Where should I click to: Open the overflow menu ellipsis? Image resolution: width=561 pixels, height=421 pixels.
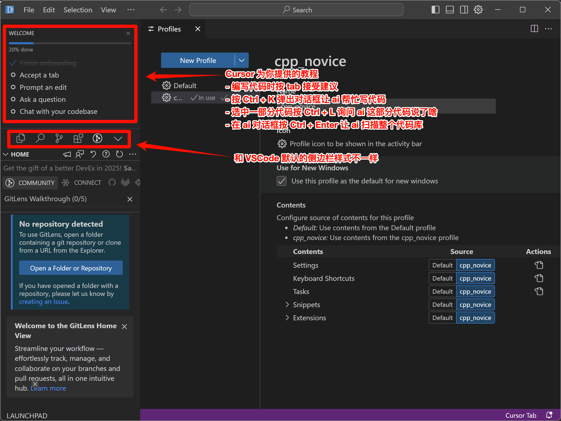(131, 10)
